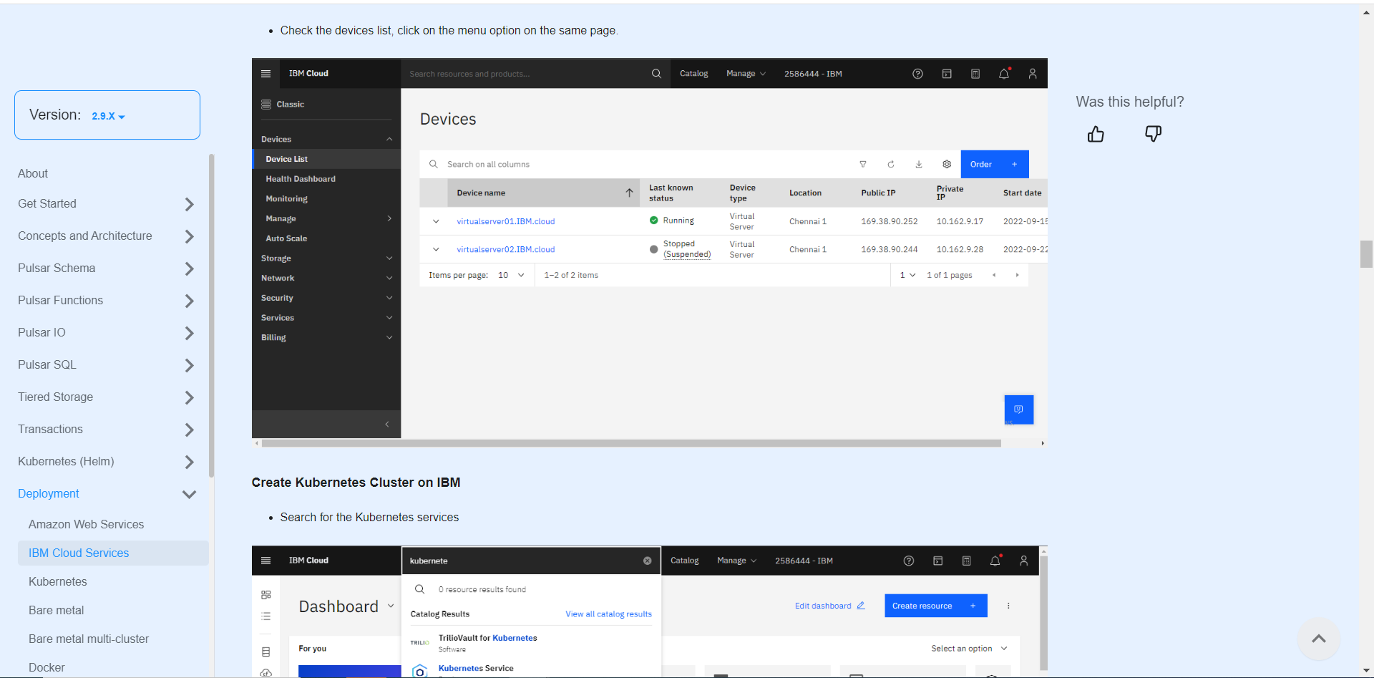The height and width of the screenshot is (678, 1374).
Task: Expand the Get Started section
Action: tap(189, 204)
